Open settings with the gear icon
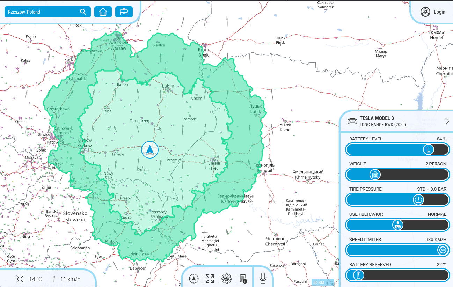This screenshot has height=287, width=453. click(227, 279)
